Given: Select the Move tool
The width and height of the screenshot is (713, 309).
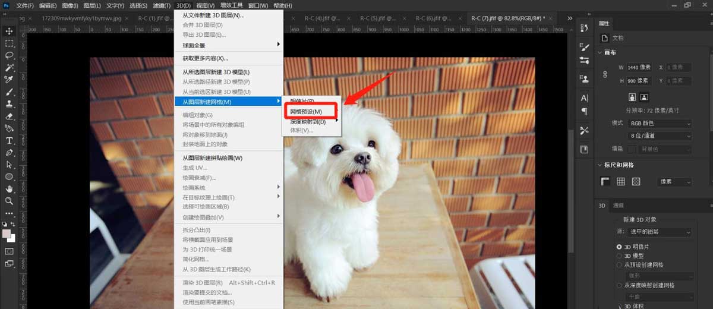Looking at the screenshot, I should pyautogui.click(x=10, y=31).
